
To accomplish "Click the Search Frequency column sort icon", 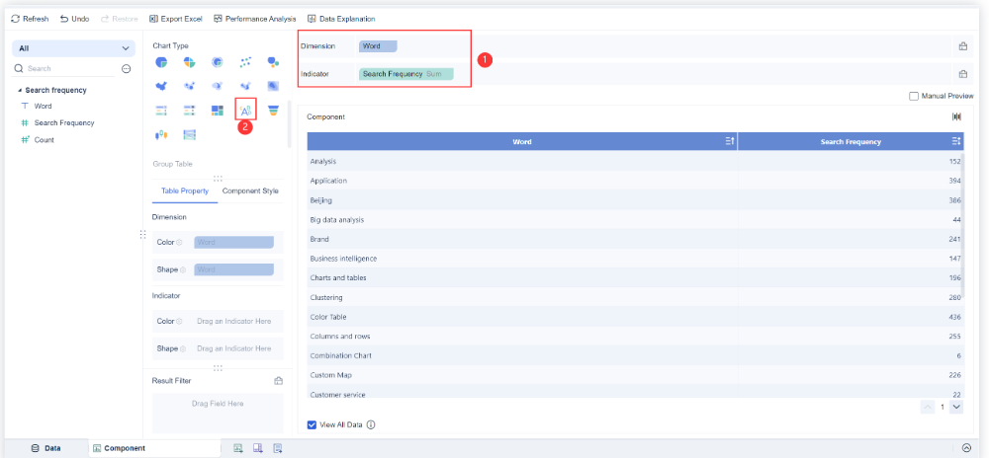I will pos(956,142).
